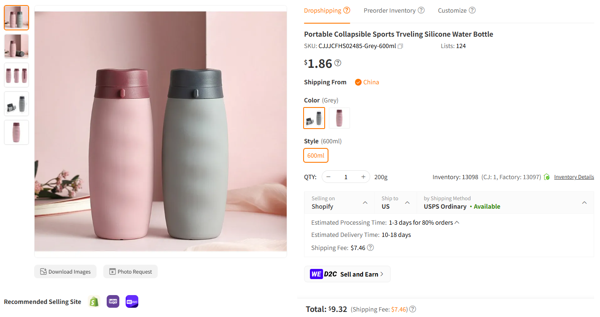Screen dimensions: 600x317
Task: Expand the Ship to US selector
Action: [x=408, y=202]
